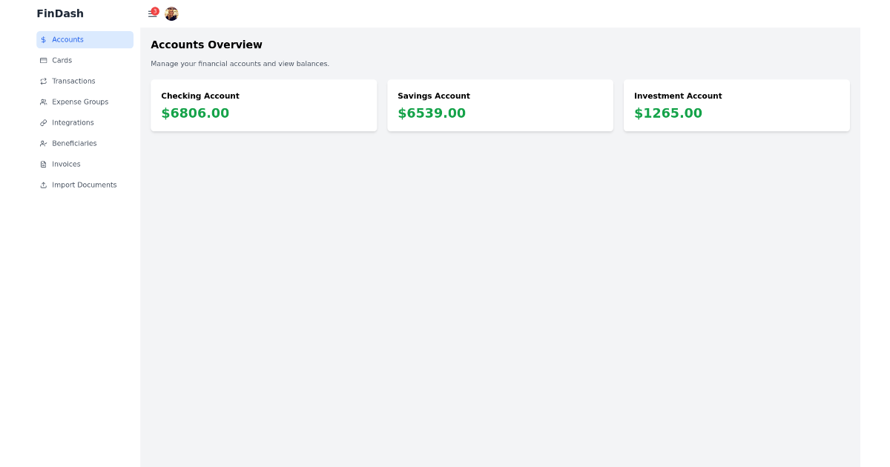The width and height of the screenshot is (890, 467).
Task: Select the dollar sign icon beside Accounts
Action: (x=44, y=39)
